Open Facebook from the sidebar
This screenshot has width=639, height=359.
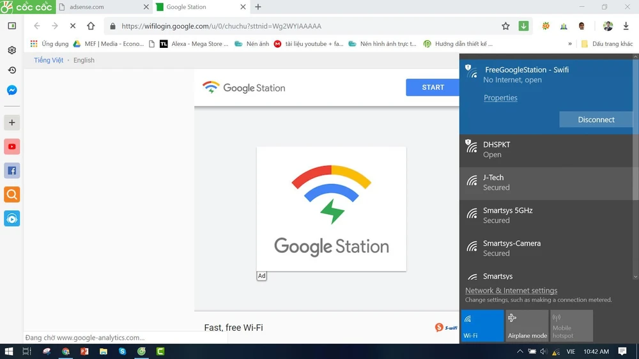12,171
